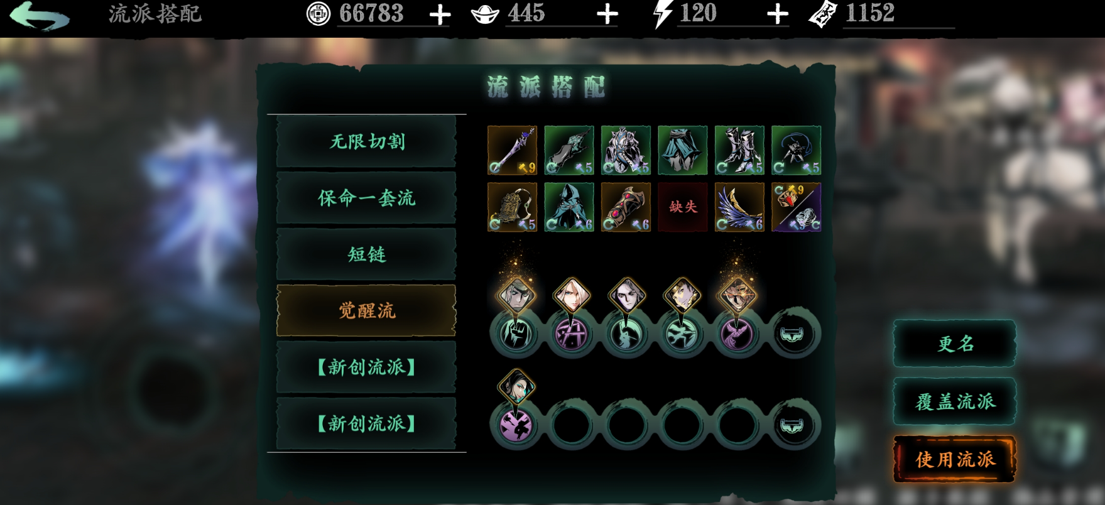Add energy with the plus next to 120
1105x505 pixels.
tap(778, 14)
